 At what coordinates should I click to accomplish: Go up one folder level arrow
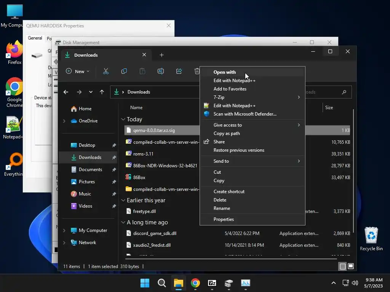tap(102, 92)
